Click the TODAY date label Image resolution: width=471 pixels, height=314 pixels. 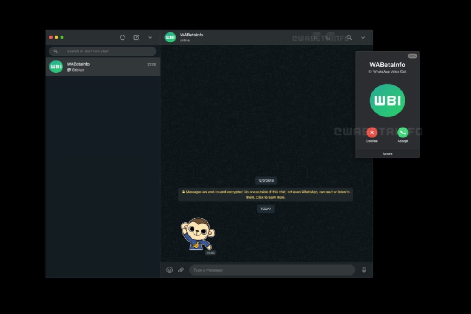pos(266,209)
